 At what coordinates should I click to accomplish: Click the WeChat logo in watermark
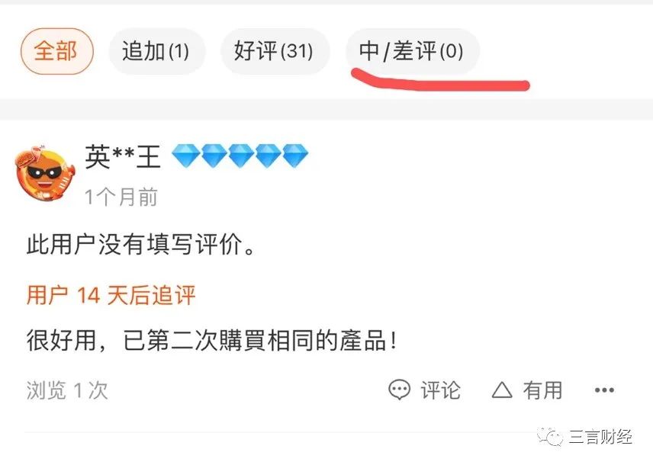(x=550, y=437)
